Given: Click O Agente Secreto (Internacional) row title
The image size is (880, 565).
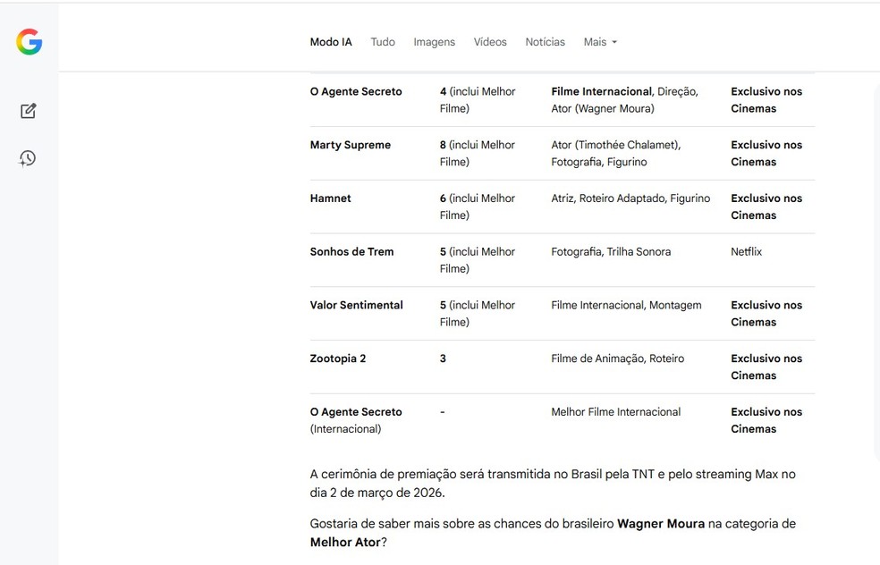Looking at the screenshot, I should point(356,420).
